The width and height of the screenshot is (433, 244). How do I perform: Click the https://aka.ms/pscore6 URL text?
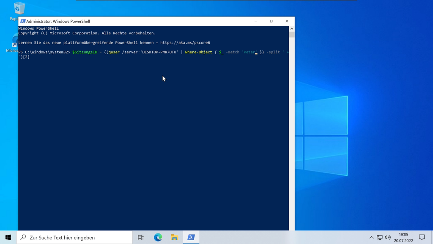pos(185,43)
